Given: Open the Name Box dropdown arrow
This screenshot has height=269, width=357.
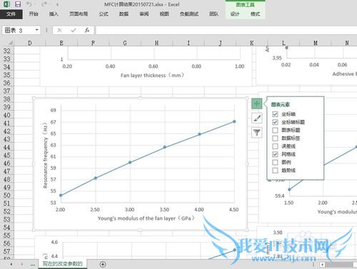Looking at the screenshot, I should [37, 30].
